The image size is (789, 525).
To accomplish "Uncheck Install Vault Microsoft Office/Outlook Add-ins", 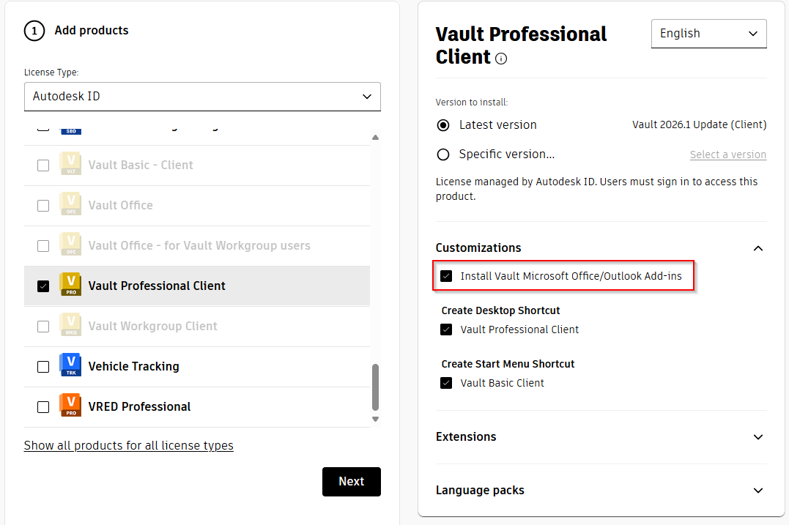I will pyautogui.click(x=446, y=277).
